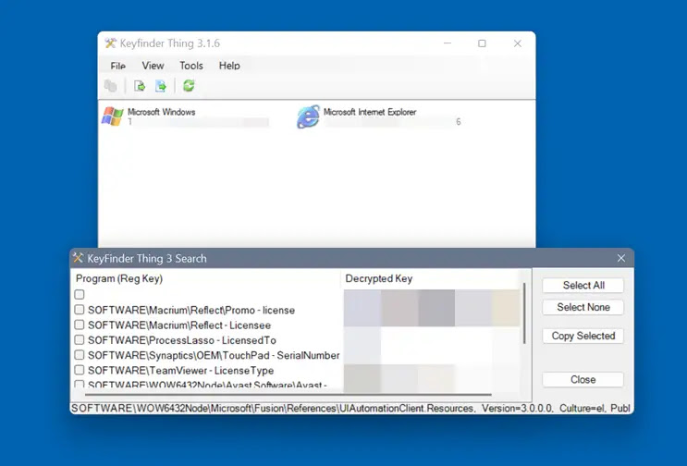The width and height of the screenshot is (687, 466).
Task: Click the Search dialog title bar tools icon
Action: [78, 258]
